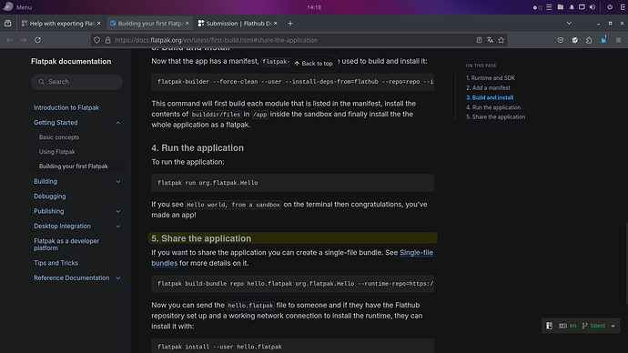Screen dimensions: 628x353
Task: Open a new browser tab
Action: click(290, 24)
